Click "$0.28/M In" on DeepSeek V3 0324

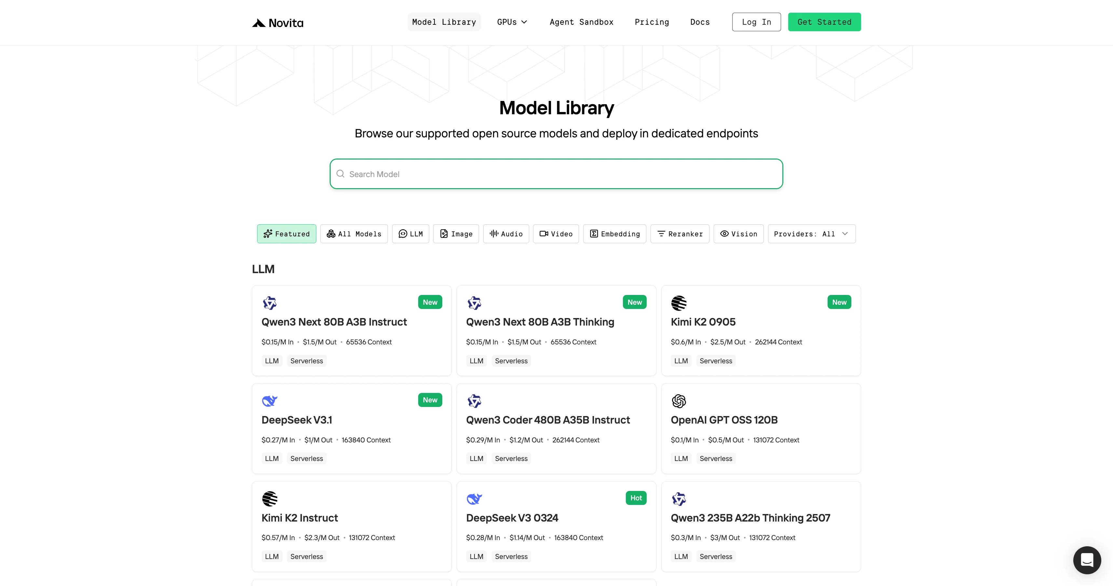point(483,537)
